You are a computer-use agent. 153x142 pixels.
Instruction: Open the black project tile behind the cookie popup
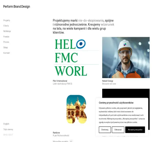pos(126,93)
